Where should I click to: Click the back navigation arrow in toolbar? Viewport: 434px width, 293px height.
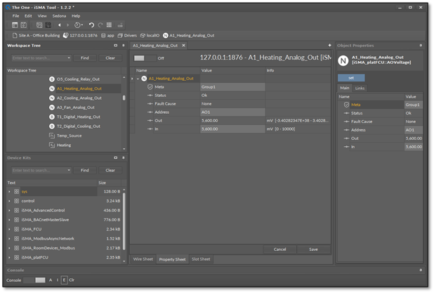pyautogui.click(x=59, y=25)
